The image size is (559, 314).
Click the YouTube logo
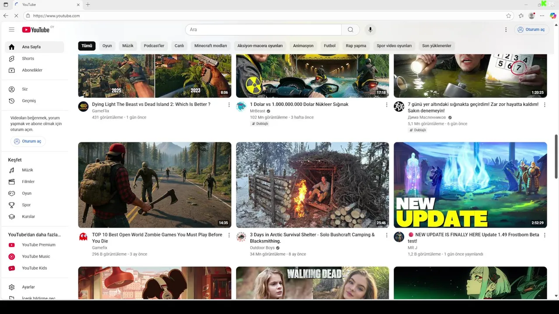click(36, 30)
